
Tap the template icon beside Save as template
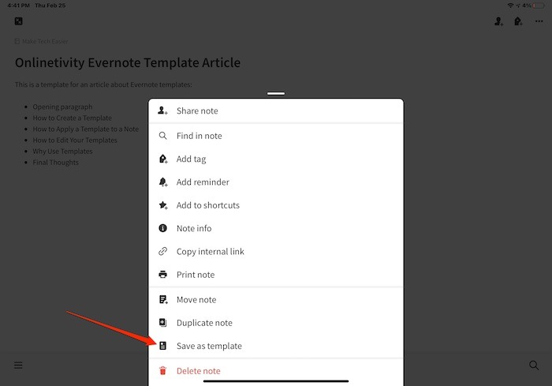162,346
